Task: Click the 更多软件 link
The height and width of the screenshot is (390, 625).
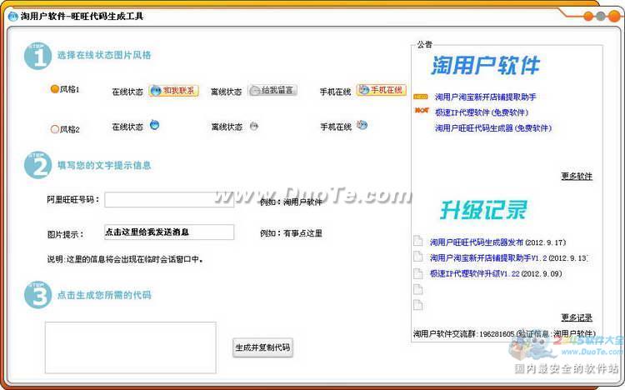Action: point(577,176)
